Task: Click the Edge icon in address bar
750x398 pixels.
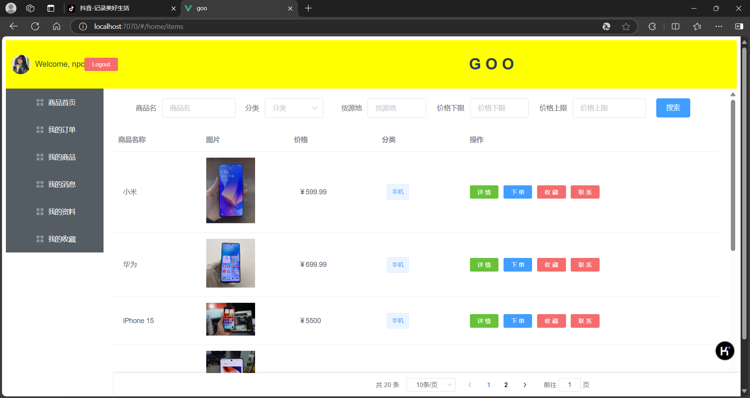Action: pos(606,27)
